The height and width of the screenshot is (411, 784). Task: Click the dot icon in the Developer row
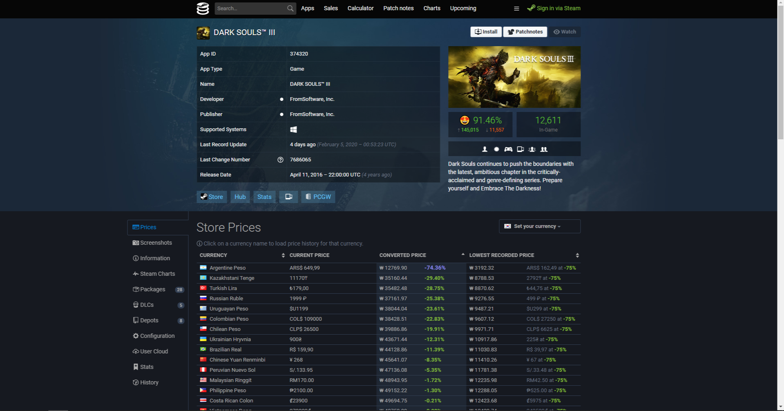coord(281,99)
